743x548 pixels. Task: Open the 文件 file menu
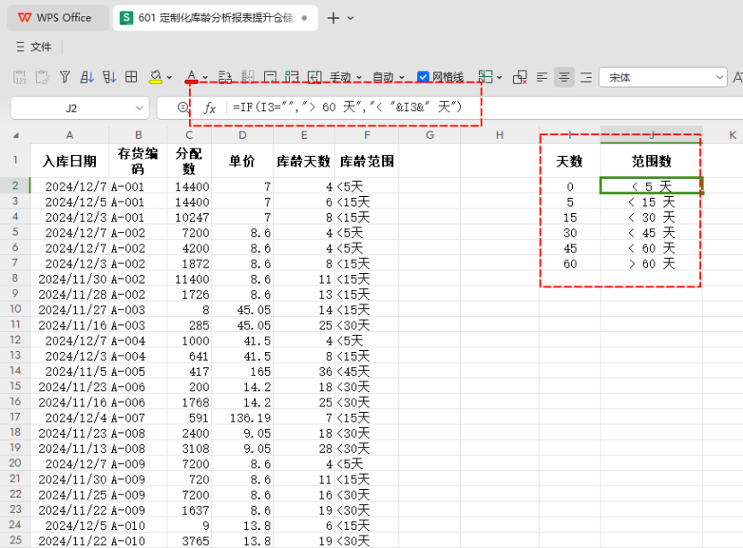(34, 47)
